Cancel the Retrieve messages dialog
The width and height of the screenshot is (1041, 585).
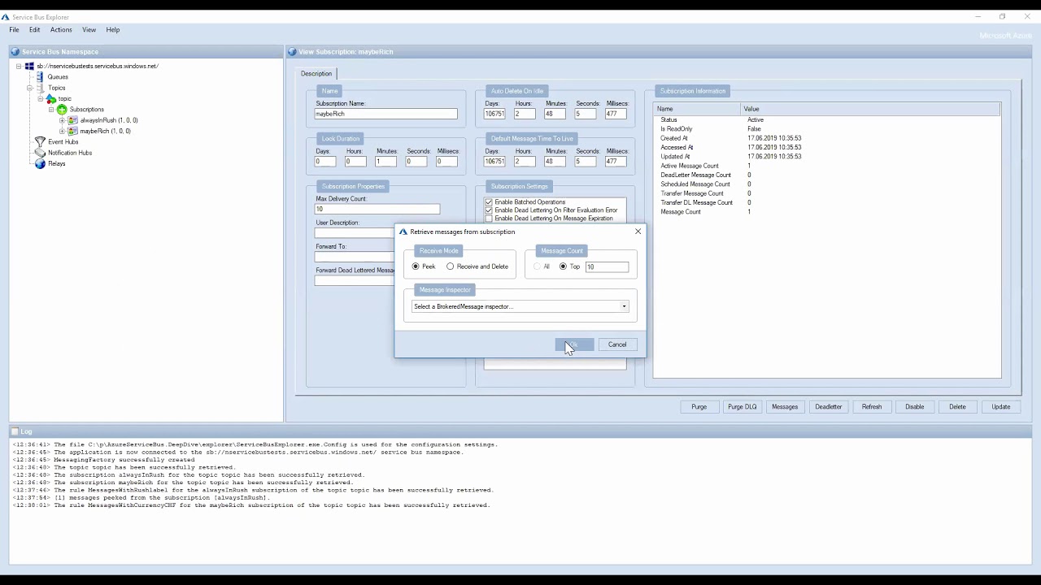pyautogui.click(x=617, y=344)
